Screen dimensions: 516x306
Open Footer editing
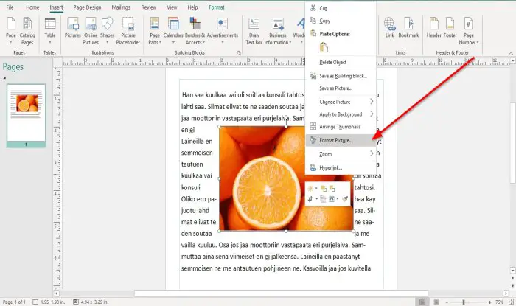tap(450, 27)
